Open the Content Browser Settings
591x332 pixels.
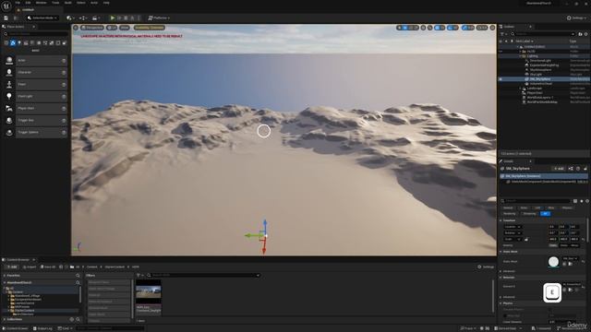486,267
